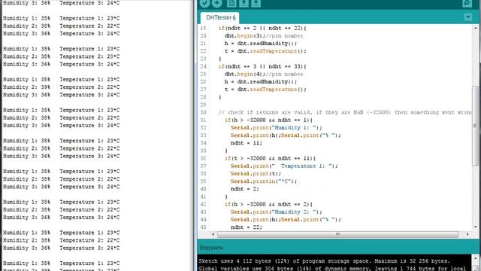Open a sketch using the up-arrow Open icon
This screenshot has height=271, width=481.
point(244,3)
